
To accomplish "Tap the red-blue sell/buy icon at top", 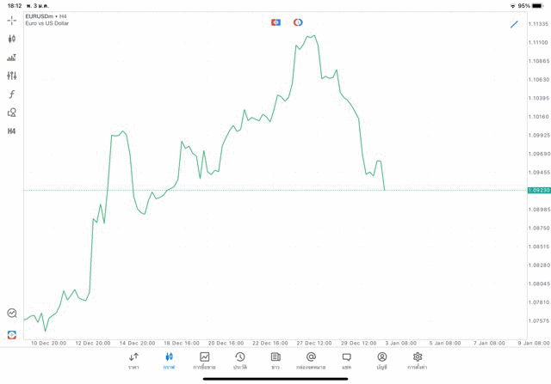I will pos(276,22).
